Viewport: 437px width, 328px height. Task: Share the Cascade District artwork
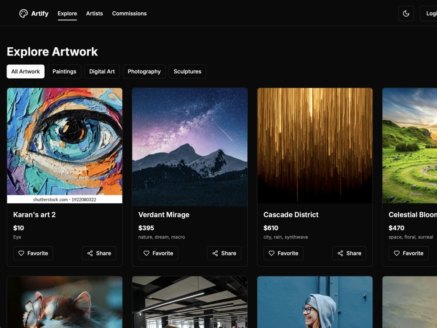pyautogui.click(x=349, y=253)
